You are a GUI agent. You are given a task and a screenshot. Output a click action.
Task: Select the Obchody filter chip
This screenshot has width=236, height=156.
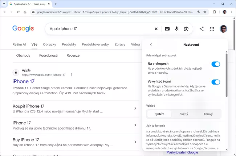pyautogui.click(x=23, y=56)
